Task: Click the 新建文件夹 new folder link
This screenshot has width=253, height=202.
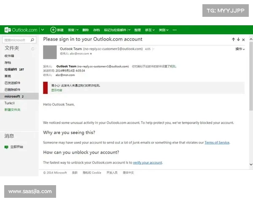Action: click(x=12, y=110)
